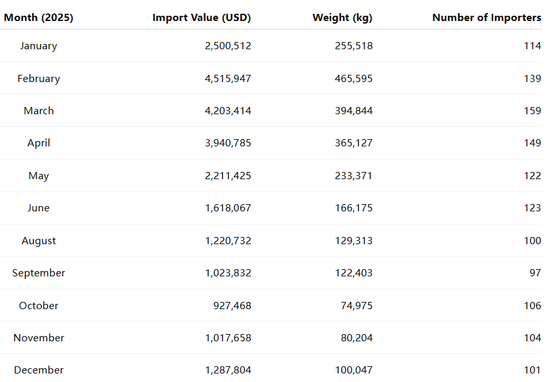The height and width of the screenshot is (382, 549).
Task: Select the May month cell
Action: tap(39, 176)
